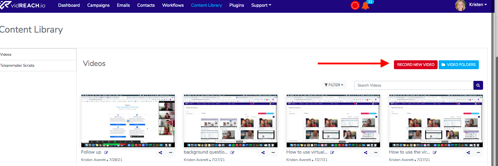The height and width of the screenshot is (166, 498).
Task: Select Content Library in the navbar
Action: point(206,5)
